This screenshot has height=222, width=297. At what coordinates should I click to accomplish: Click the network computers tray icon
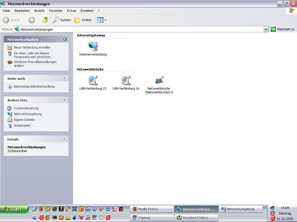tap(273, 208)
